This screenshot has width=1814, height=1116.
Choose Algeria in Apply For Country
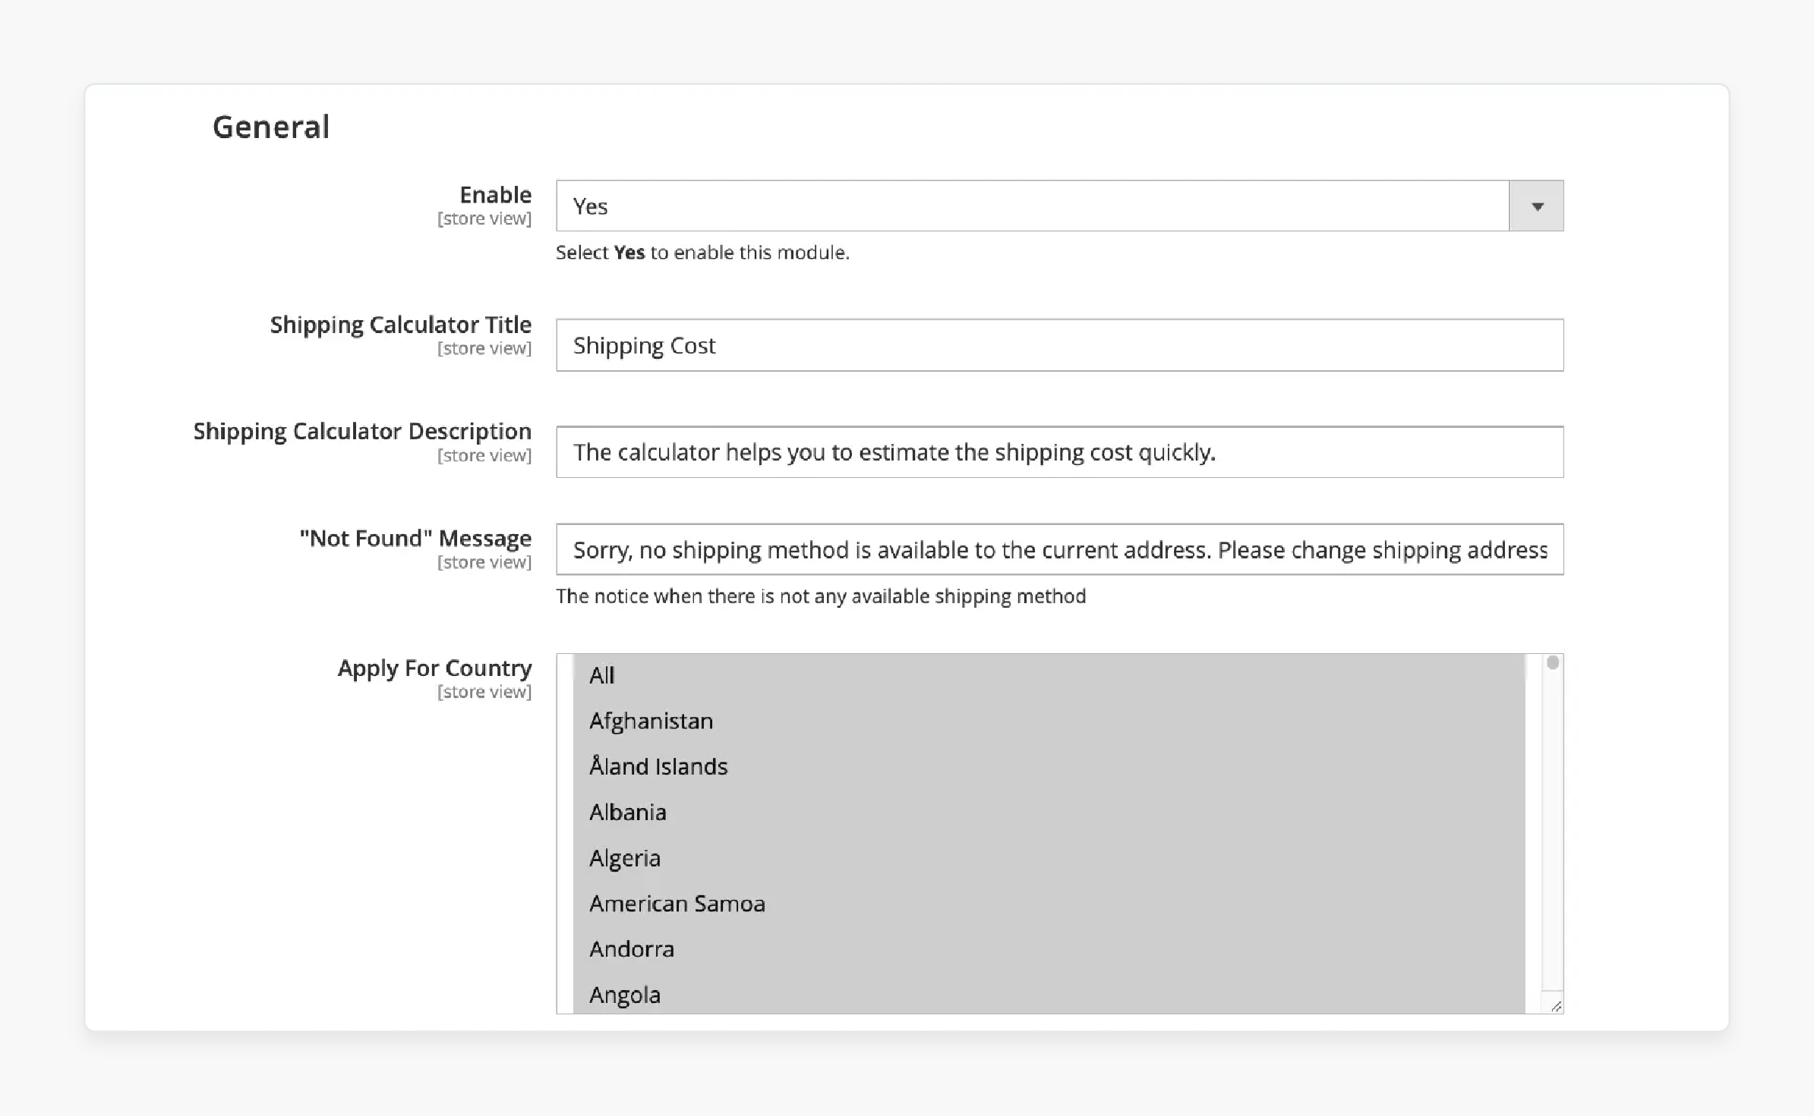(x=1049, y=858)
